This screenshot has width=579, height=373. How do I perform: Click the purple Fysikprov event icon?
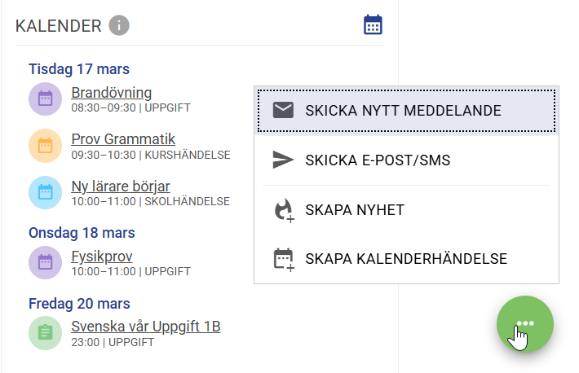point(45,263)
